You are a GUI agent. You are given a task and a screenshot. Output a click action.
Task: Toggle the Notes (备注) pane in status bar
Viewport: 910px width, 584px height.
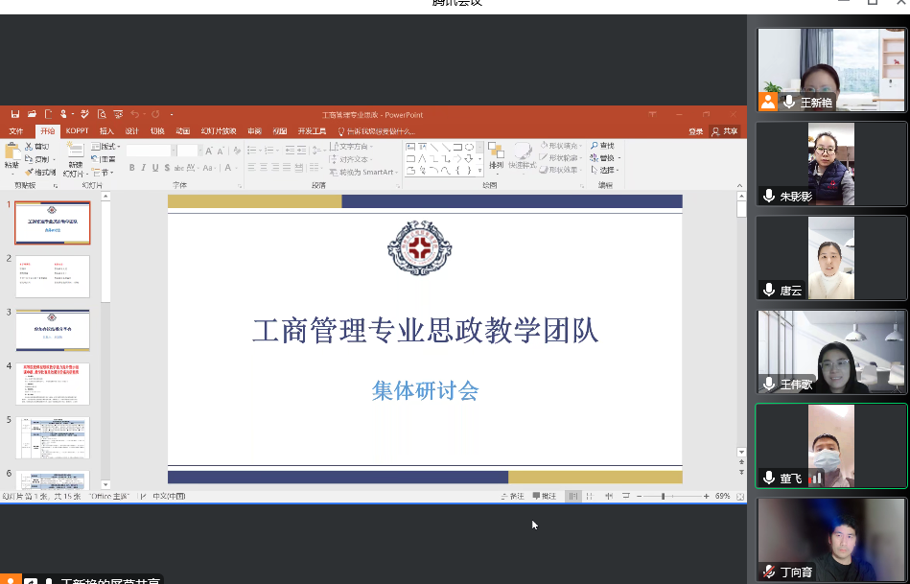(513, 497)
